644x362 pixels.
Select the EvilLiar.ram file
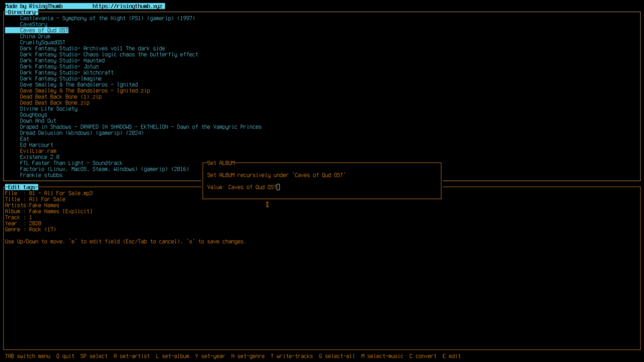38,151
